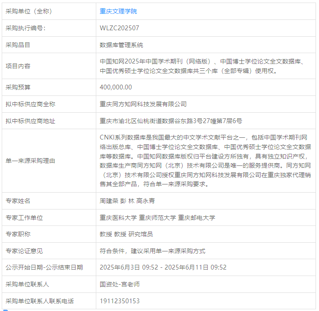Click contact person 国资处-宫老师
Image resolution: width=319 pixels, height=311 pixels.
120,284
